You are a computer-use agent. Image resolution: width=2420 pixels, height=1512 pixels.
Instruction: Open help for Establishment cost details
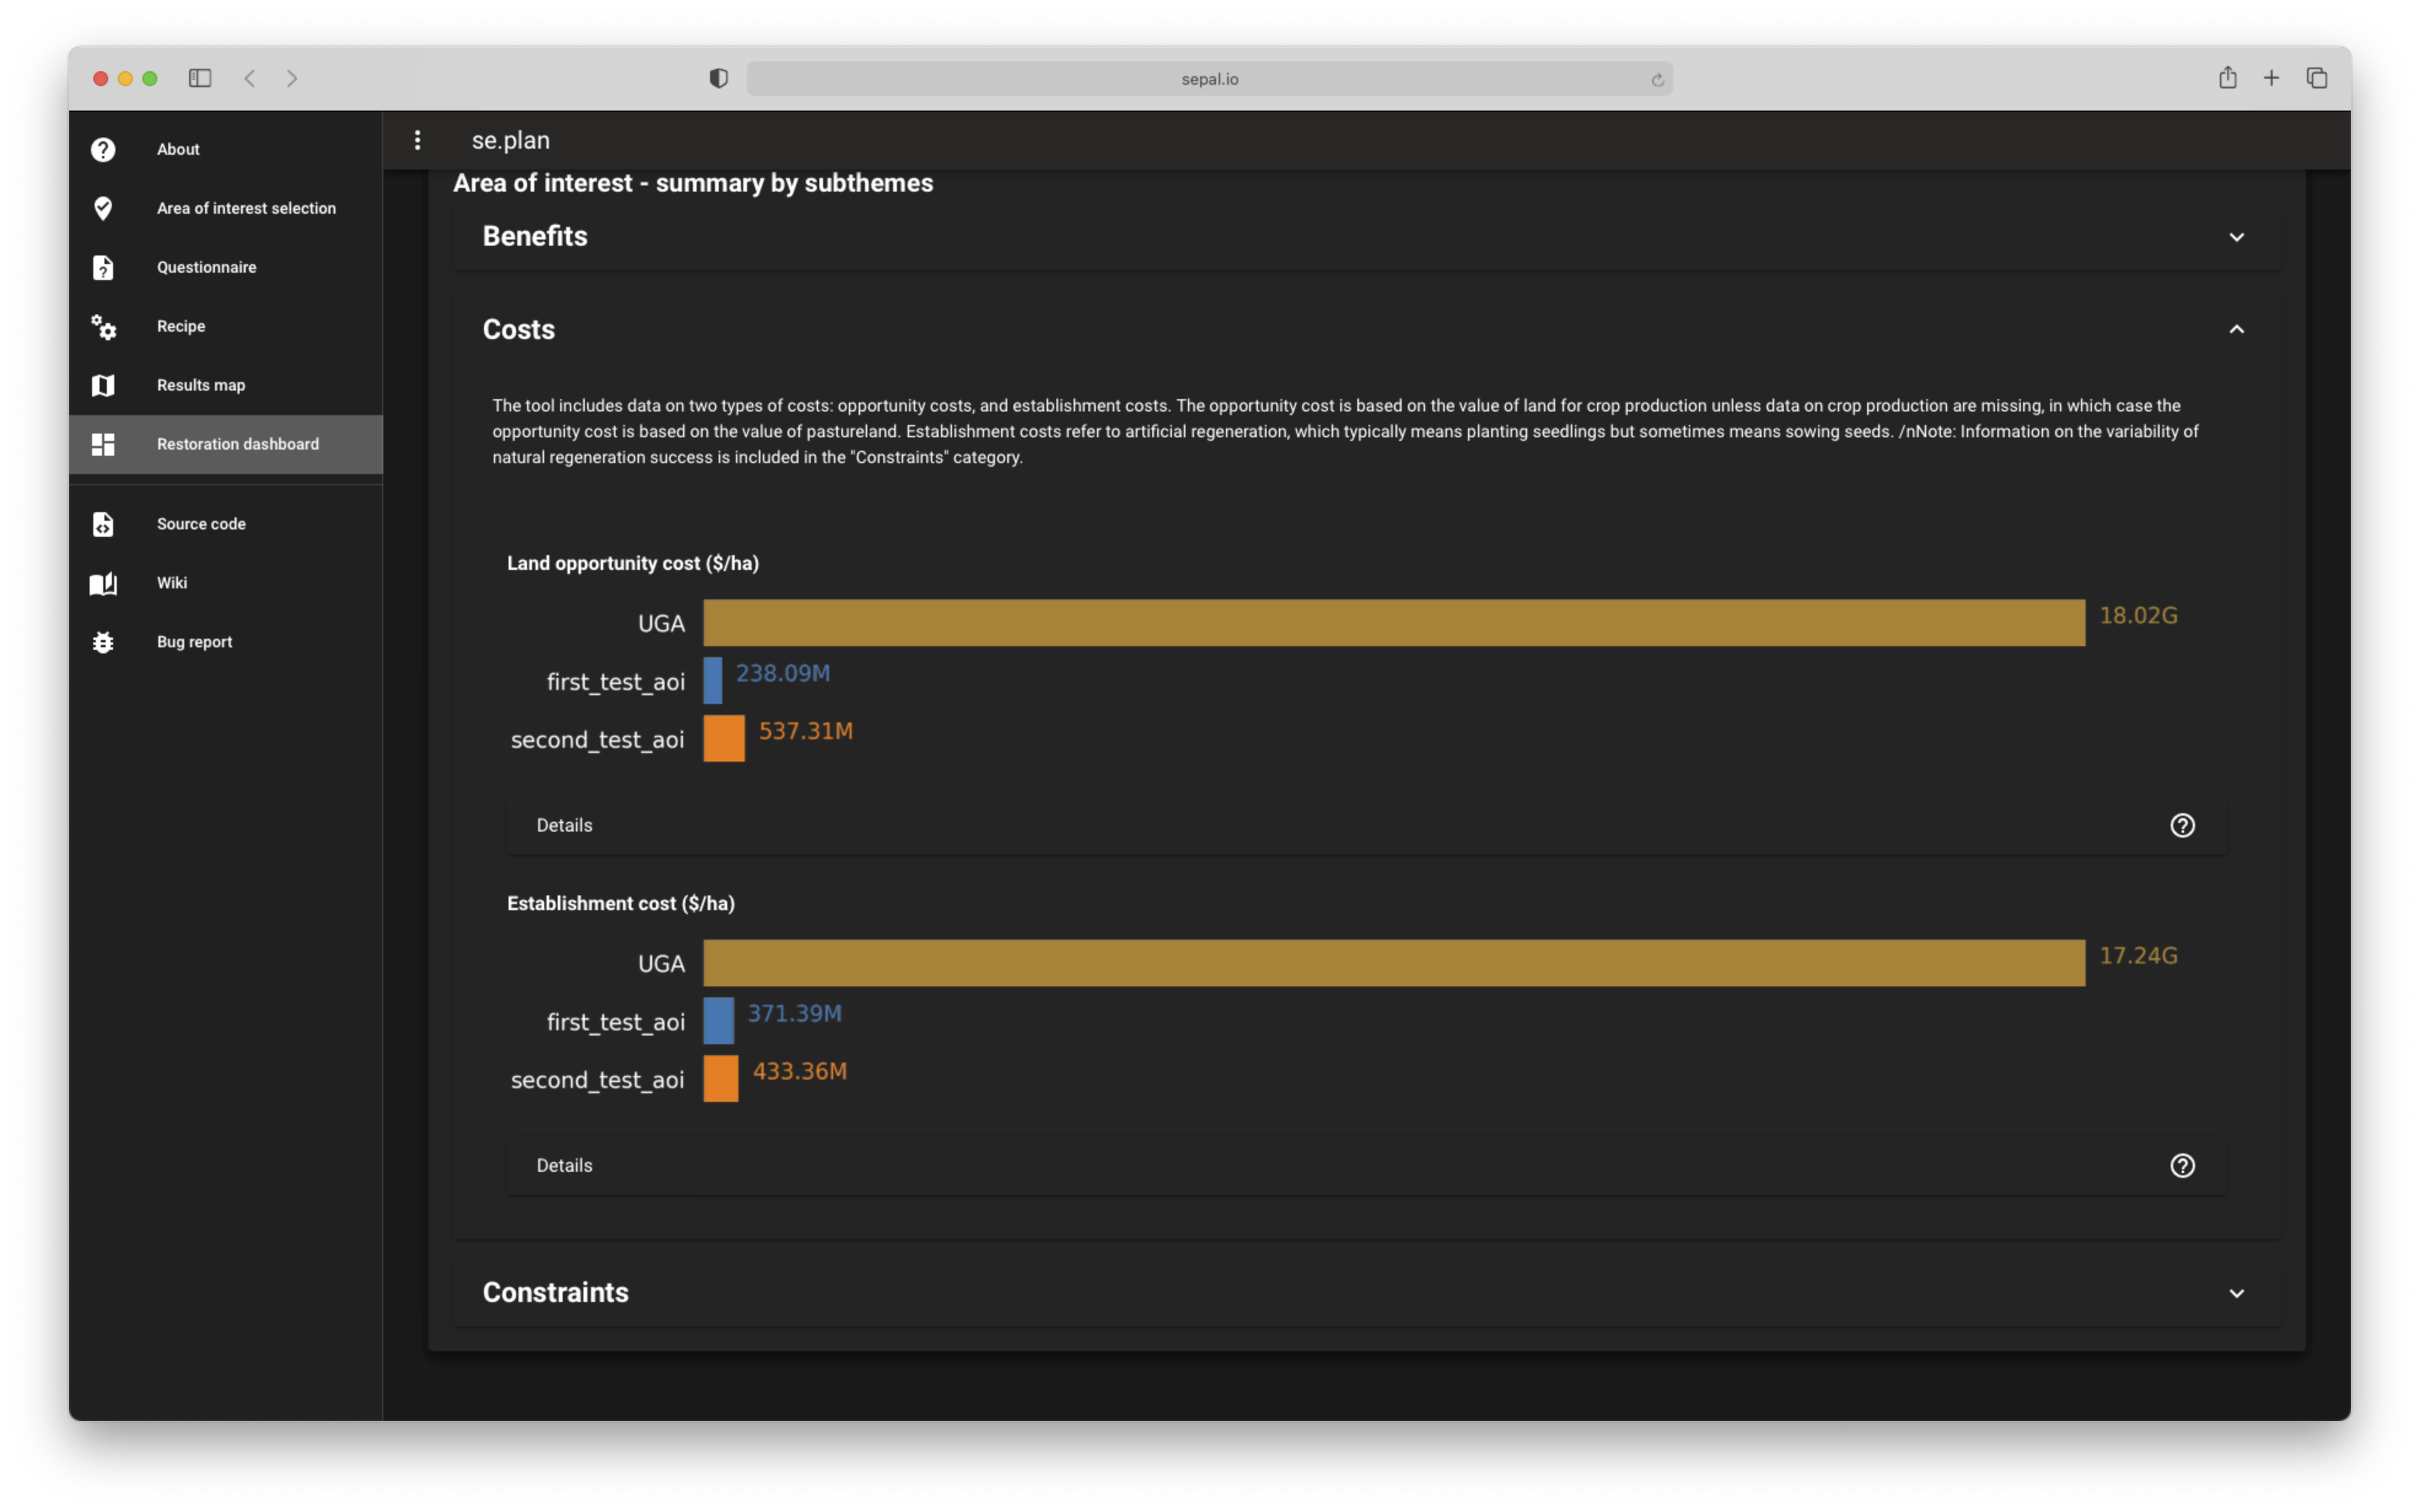[2182, 1165]
